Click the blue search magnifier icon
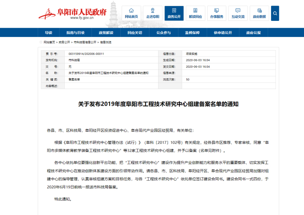Viewport: 304px width, 215px height. pos(275,13)
